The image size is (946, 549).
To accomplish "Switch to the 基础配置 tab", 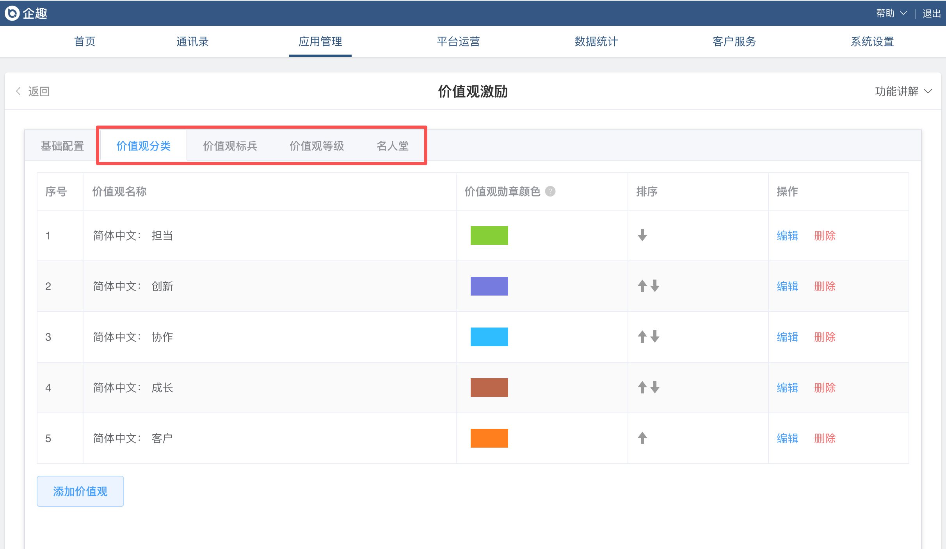I will [x=62, y=146].
